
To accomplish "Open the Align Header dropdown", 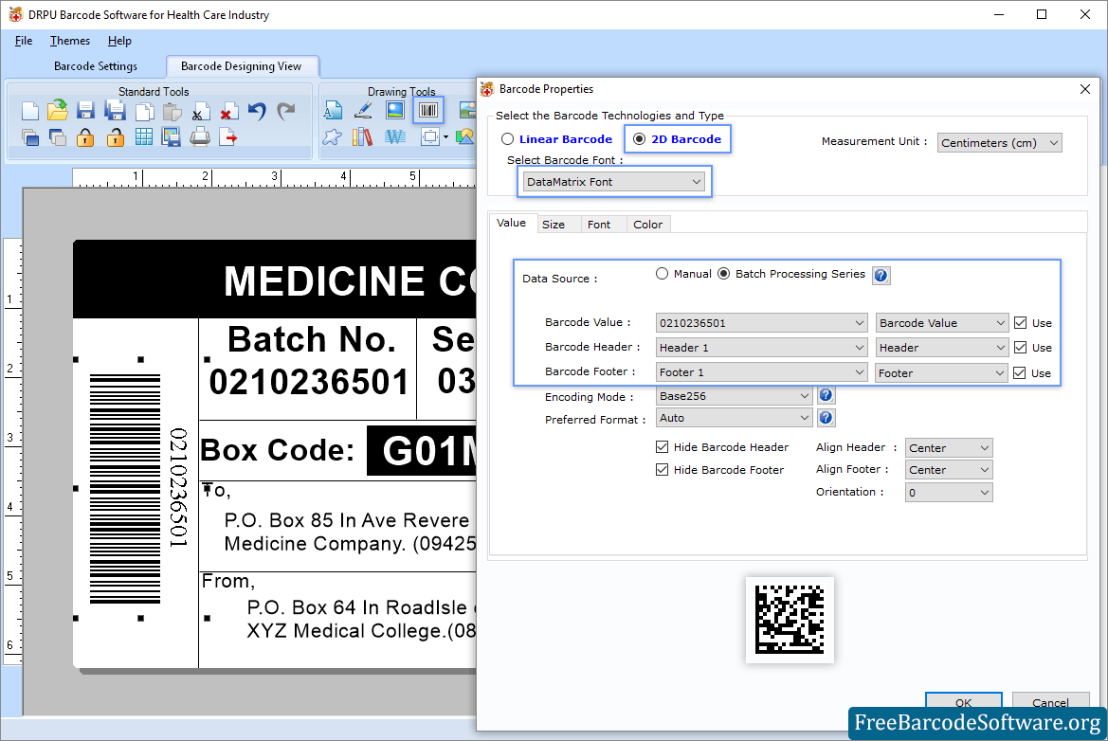I will coord(949,448).
